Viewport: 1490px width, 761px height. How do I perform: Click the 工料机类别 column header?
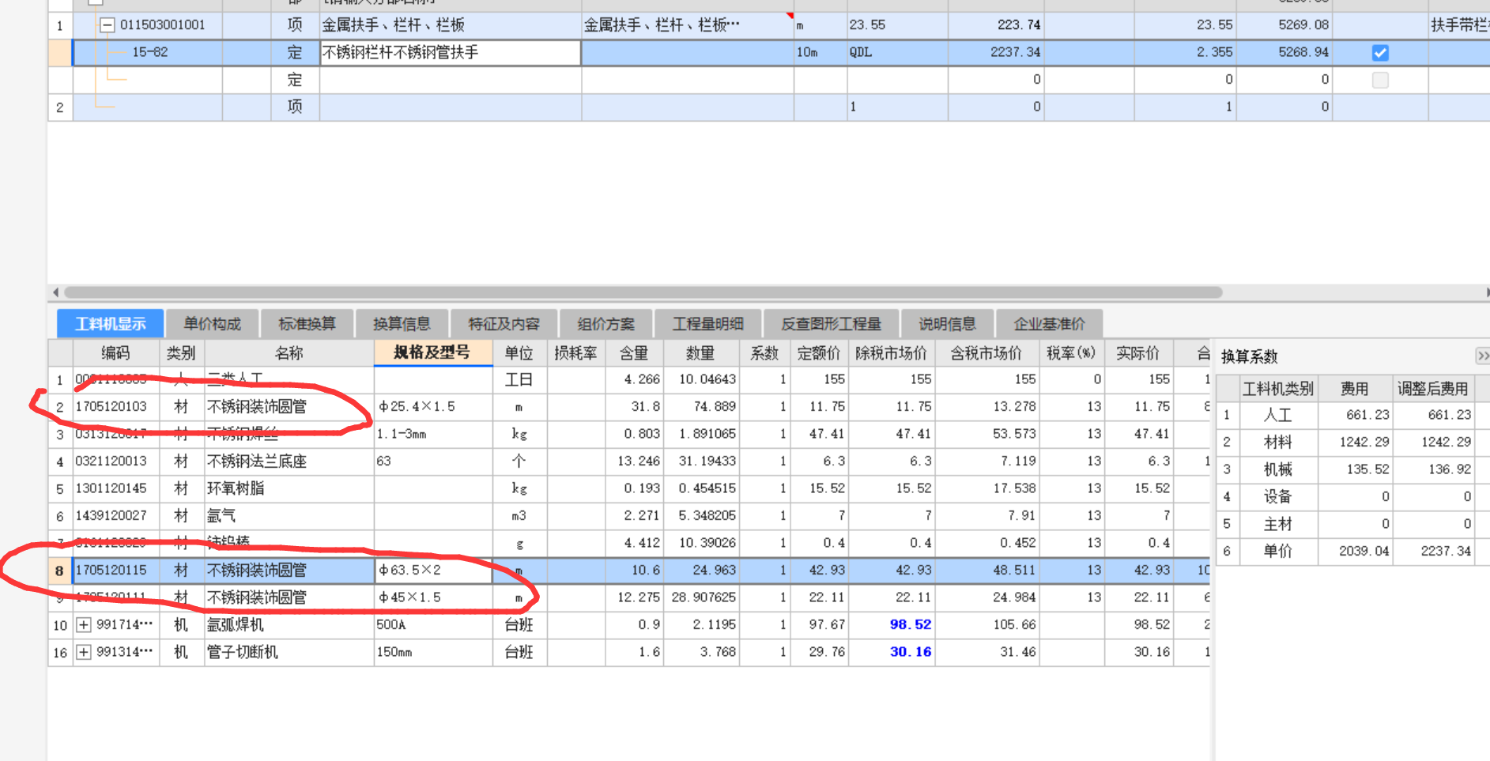(x=1278, y=389)
